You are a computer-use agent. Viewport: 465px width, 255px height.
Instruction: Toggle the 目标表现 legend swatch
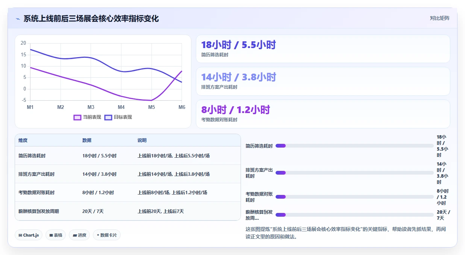(x=108, y=117)
